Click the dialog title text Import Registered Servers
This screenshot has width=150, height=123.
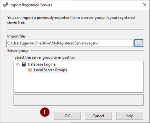[x=31, y=5]
